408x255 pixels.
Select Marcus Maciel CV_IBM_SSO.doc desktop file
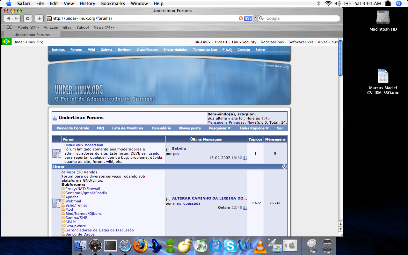pos(383,82)
